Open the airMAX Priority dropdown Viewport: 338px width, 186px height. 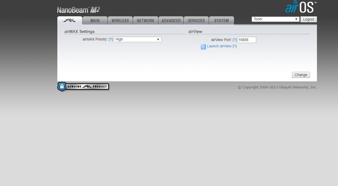coord(138,39)
